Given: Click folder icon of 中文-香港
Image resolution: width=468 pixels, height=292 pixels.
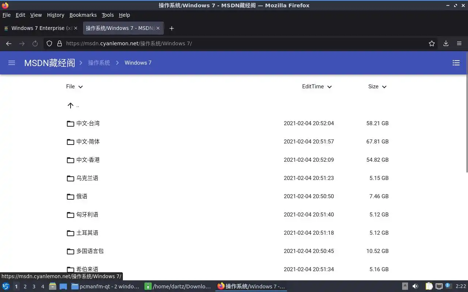Looking at the screenshot, I should click(71, 160).
